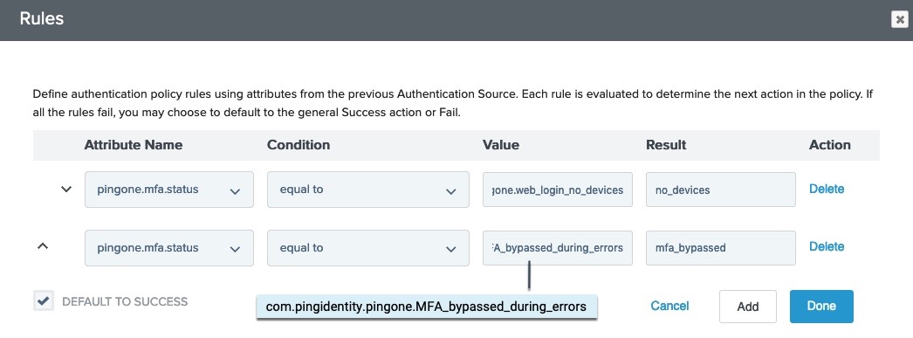This screenshot has width=913, height=338.
Task: Click the com.pingidentity.pingone.MFA_bypassed_during_errors tooltip text
Action: 426,307
